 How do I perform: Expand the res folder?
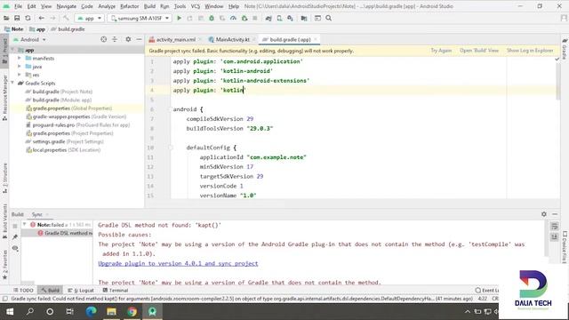pos(20,75)
